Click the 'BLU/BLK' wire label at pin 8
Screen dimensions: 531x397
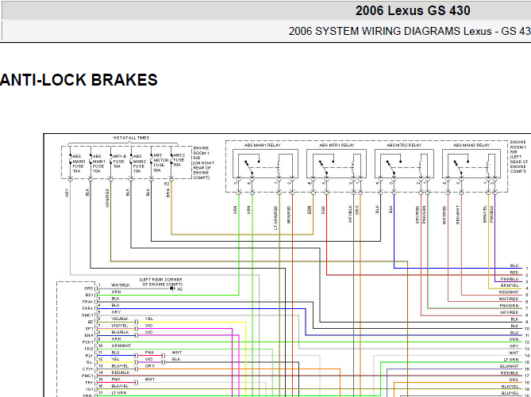[120, 332]
